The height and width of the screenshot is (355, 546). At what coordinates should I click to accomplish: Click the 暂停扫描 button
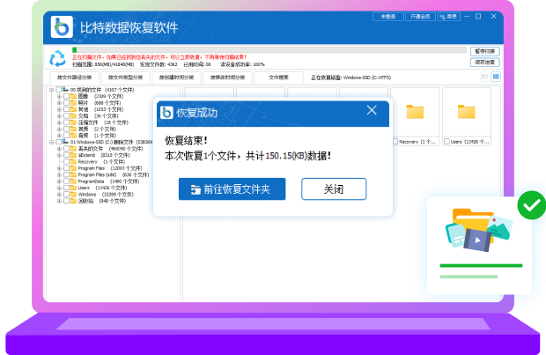pyautogui.click(x=485, y=51)
